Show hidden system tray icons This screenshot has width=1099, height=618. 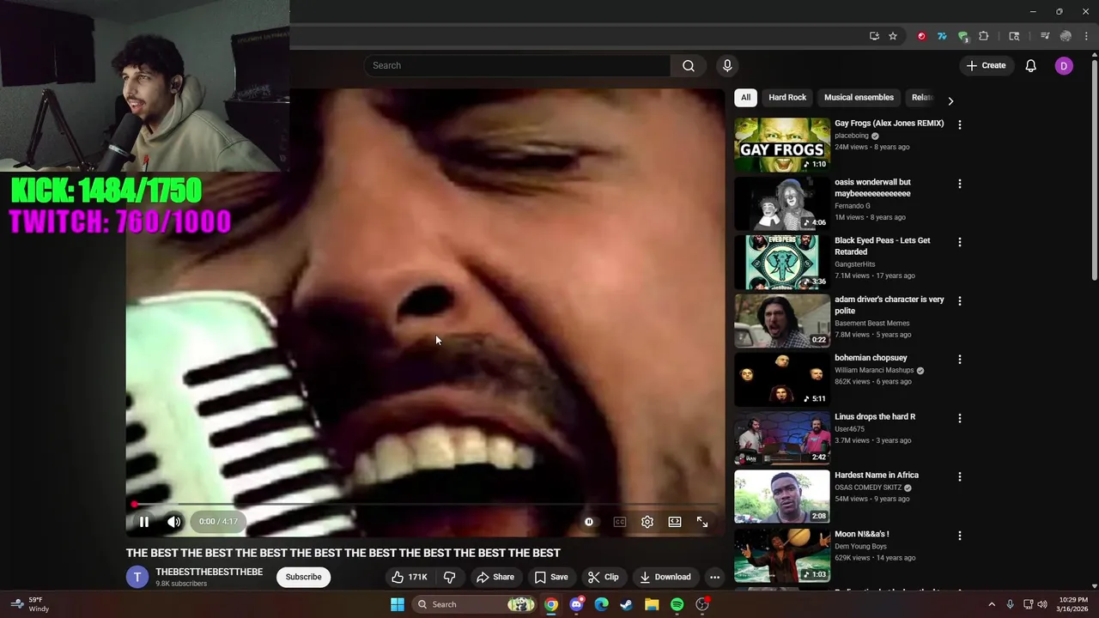(x=992, y=604)
